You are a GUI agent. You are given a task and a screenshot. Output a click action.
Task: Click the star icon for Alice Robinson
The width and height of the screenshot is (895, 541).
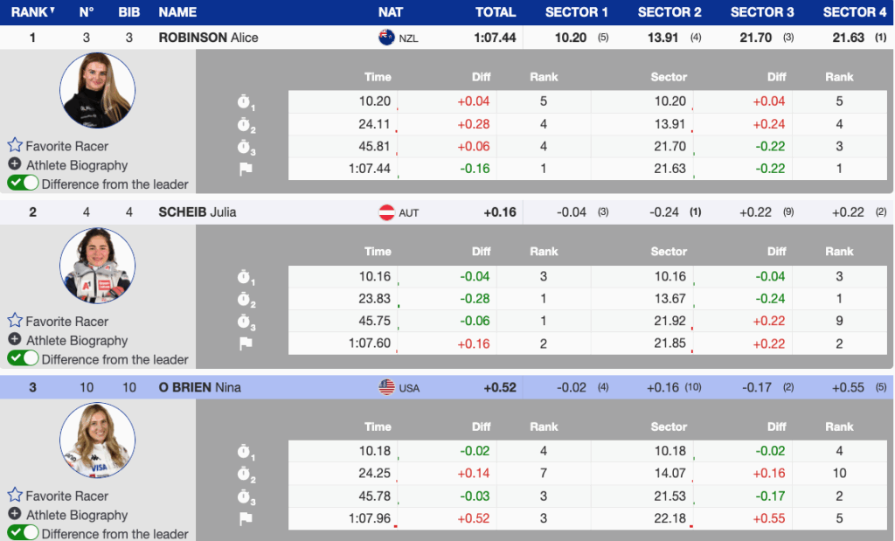pos(15,146)
